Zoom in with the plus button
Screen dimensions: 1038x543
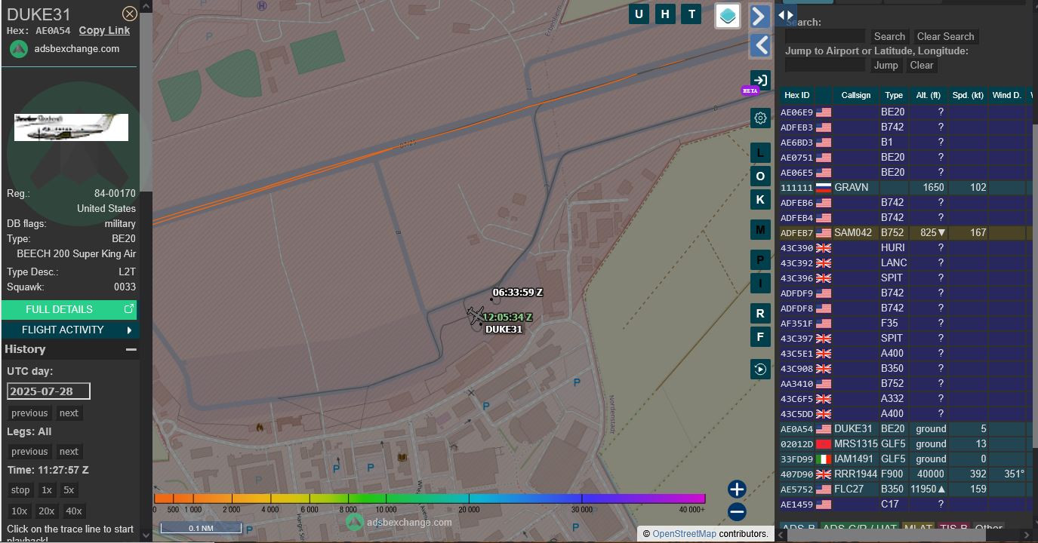737,489
